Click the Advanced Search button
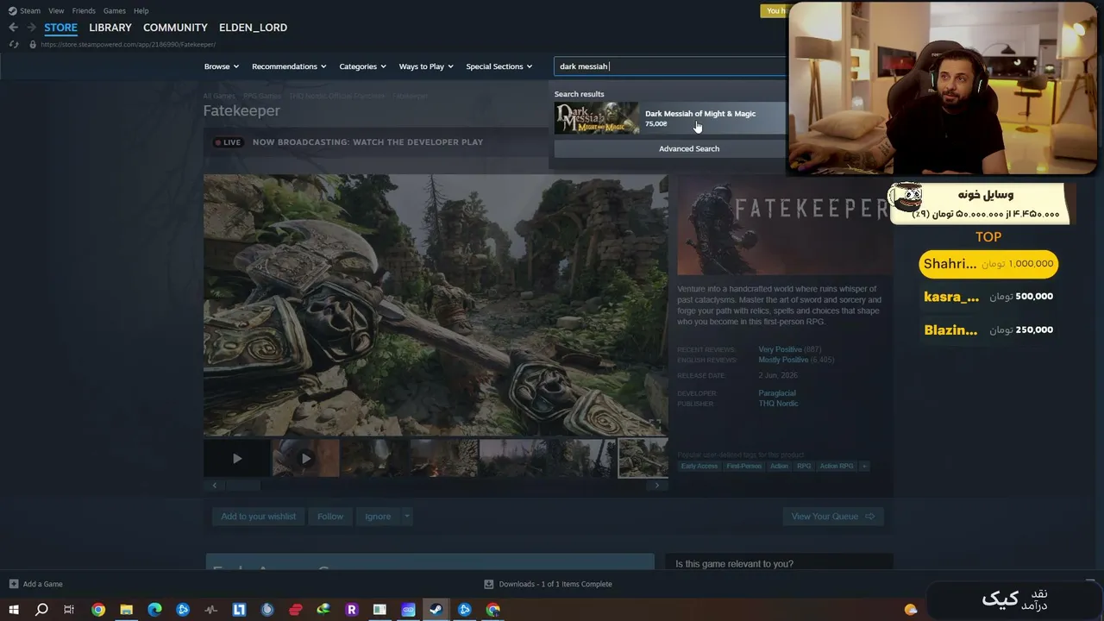1104x621 pixels. pos(688,148)
